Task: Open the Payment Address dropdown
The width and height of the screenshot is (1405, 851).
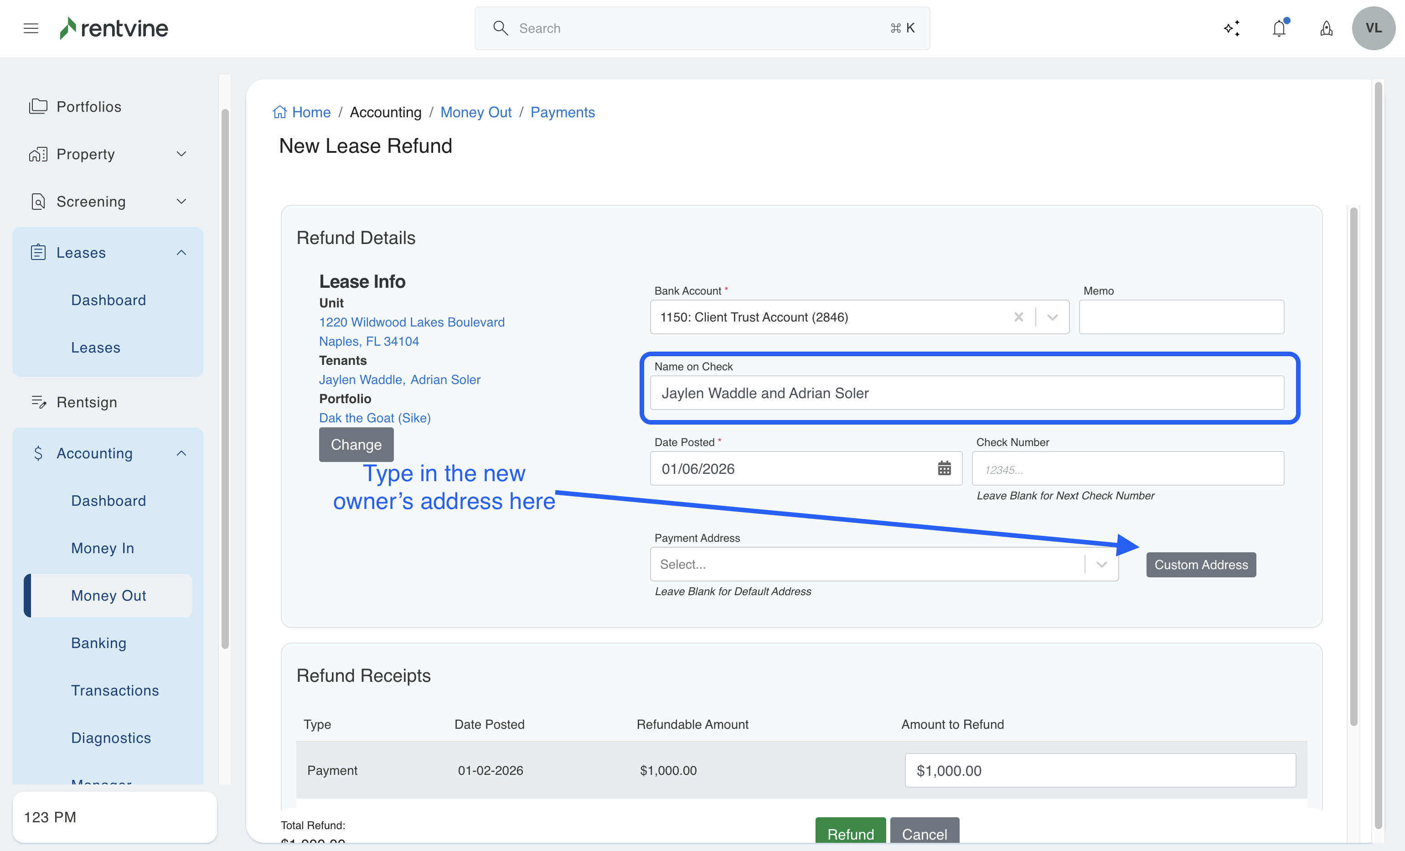Action: (x=1101, y=564)
